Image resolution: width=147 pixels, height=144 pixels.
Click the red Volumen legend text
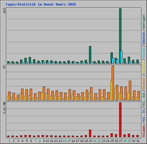144,131
